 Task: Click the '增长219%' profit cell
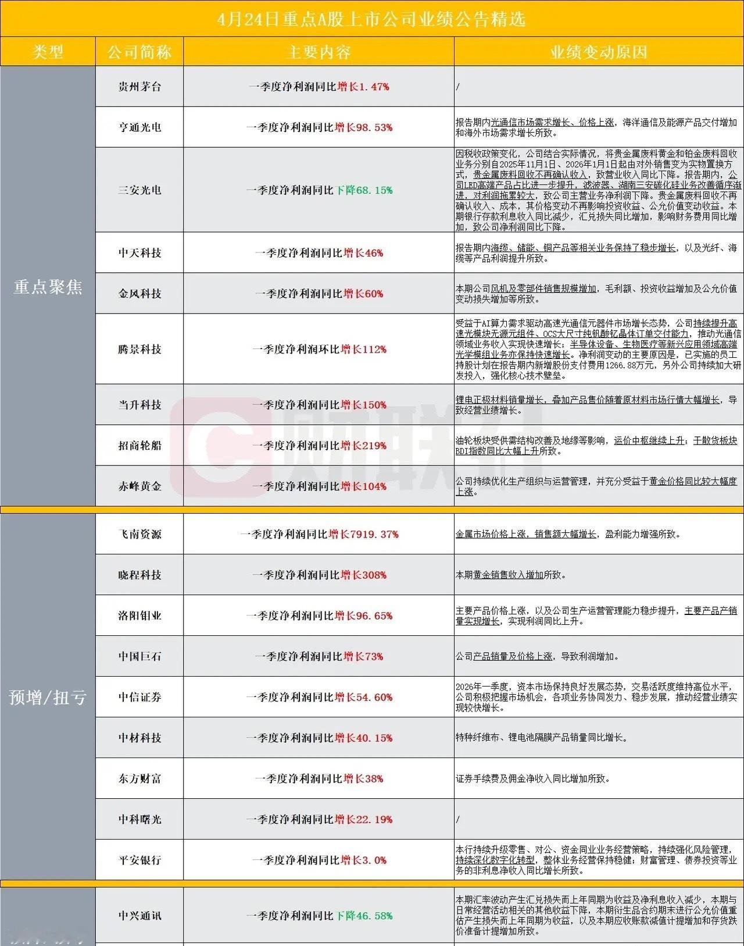(319, 446)
